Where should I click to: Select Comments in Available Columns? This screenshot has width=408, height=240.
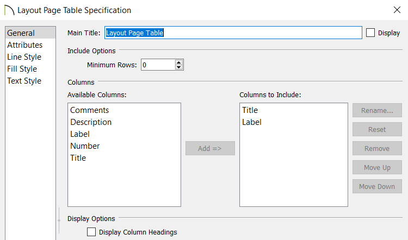pyautogui.click(x=90, y=110)
